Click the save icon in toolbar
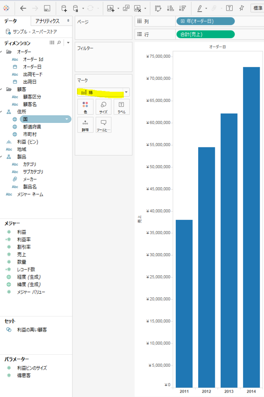 [47, 9]
